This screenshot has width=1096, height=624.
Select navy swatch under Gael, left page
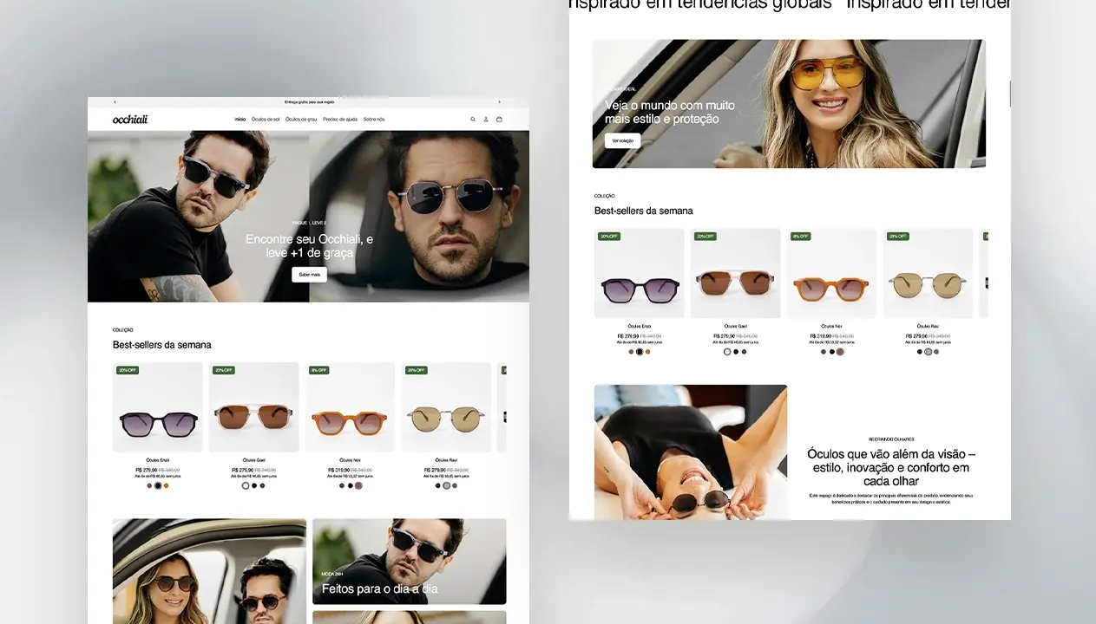pos(263,486)
